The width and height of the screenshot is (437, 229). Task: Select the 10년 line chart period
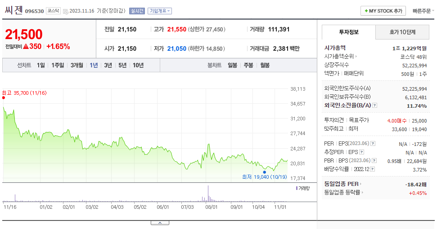click(x=138, y=65)
